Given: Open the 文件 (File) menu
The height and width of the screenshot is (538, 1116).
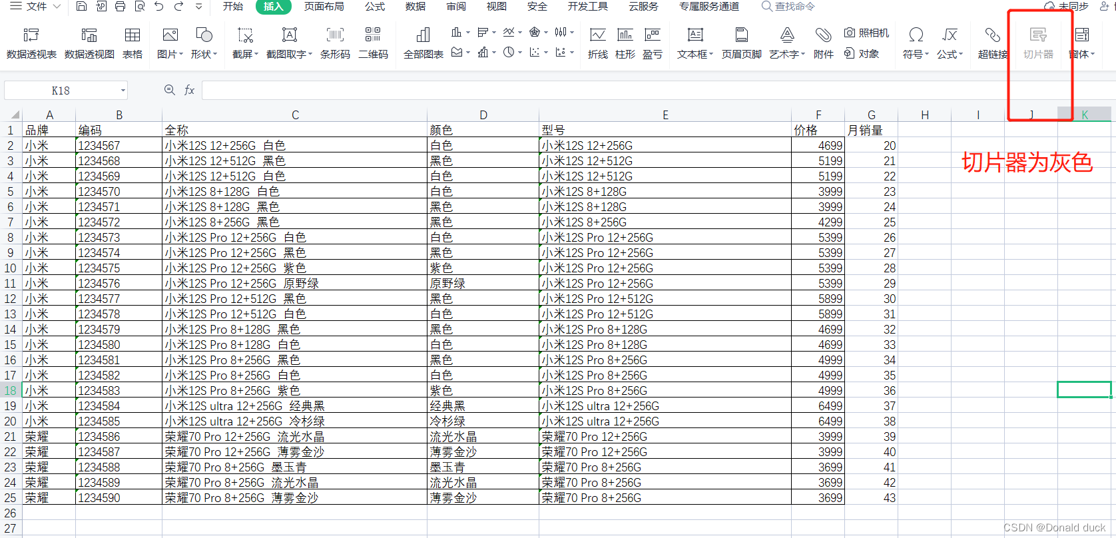Looking at the screenshot, I should pyautogui.click(x=35, y=7).
